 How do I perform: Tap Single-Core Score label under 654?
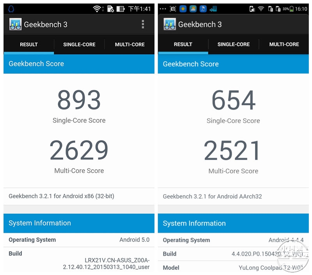click(233, 121)
